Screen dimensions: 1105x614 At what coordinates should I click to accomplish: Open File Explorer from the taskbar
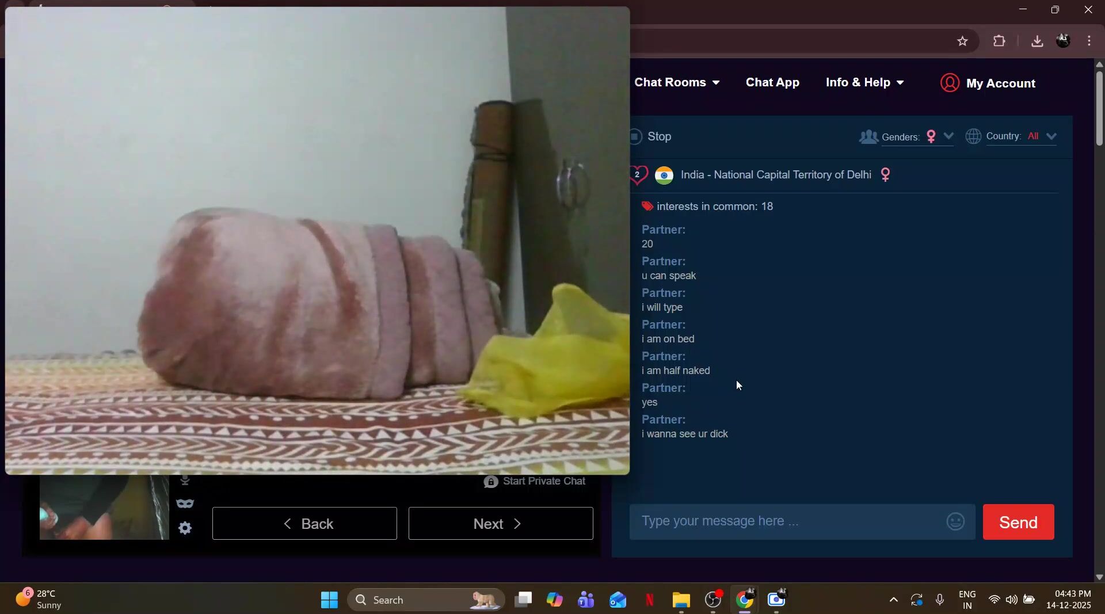point(681,600)
